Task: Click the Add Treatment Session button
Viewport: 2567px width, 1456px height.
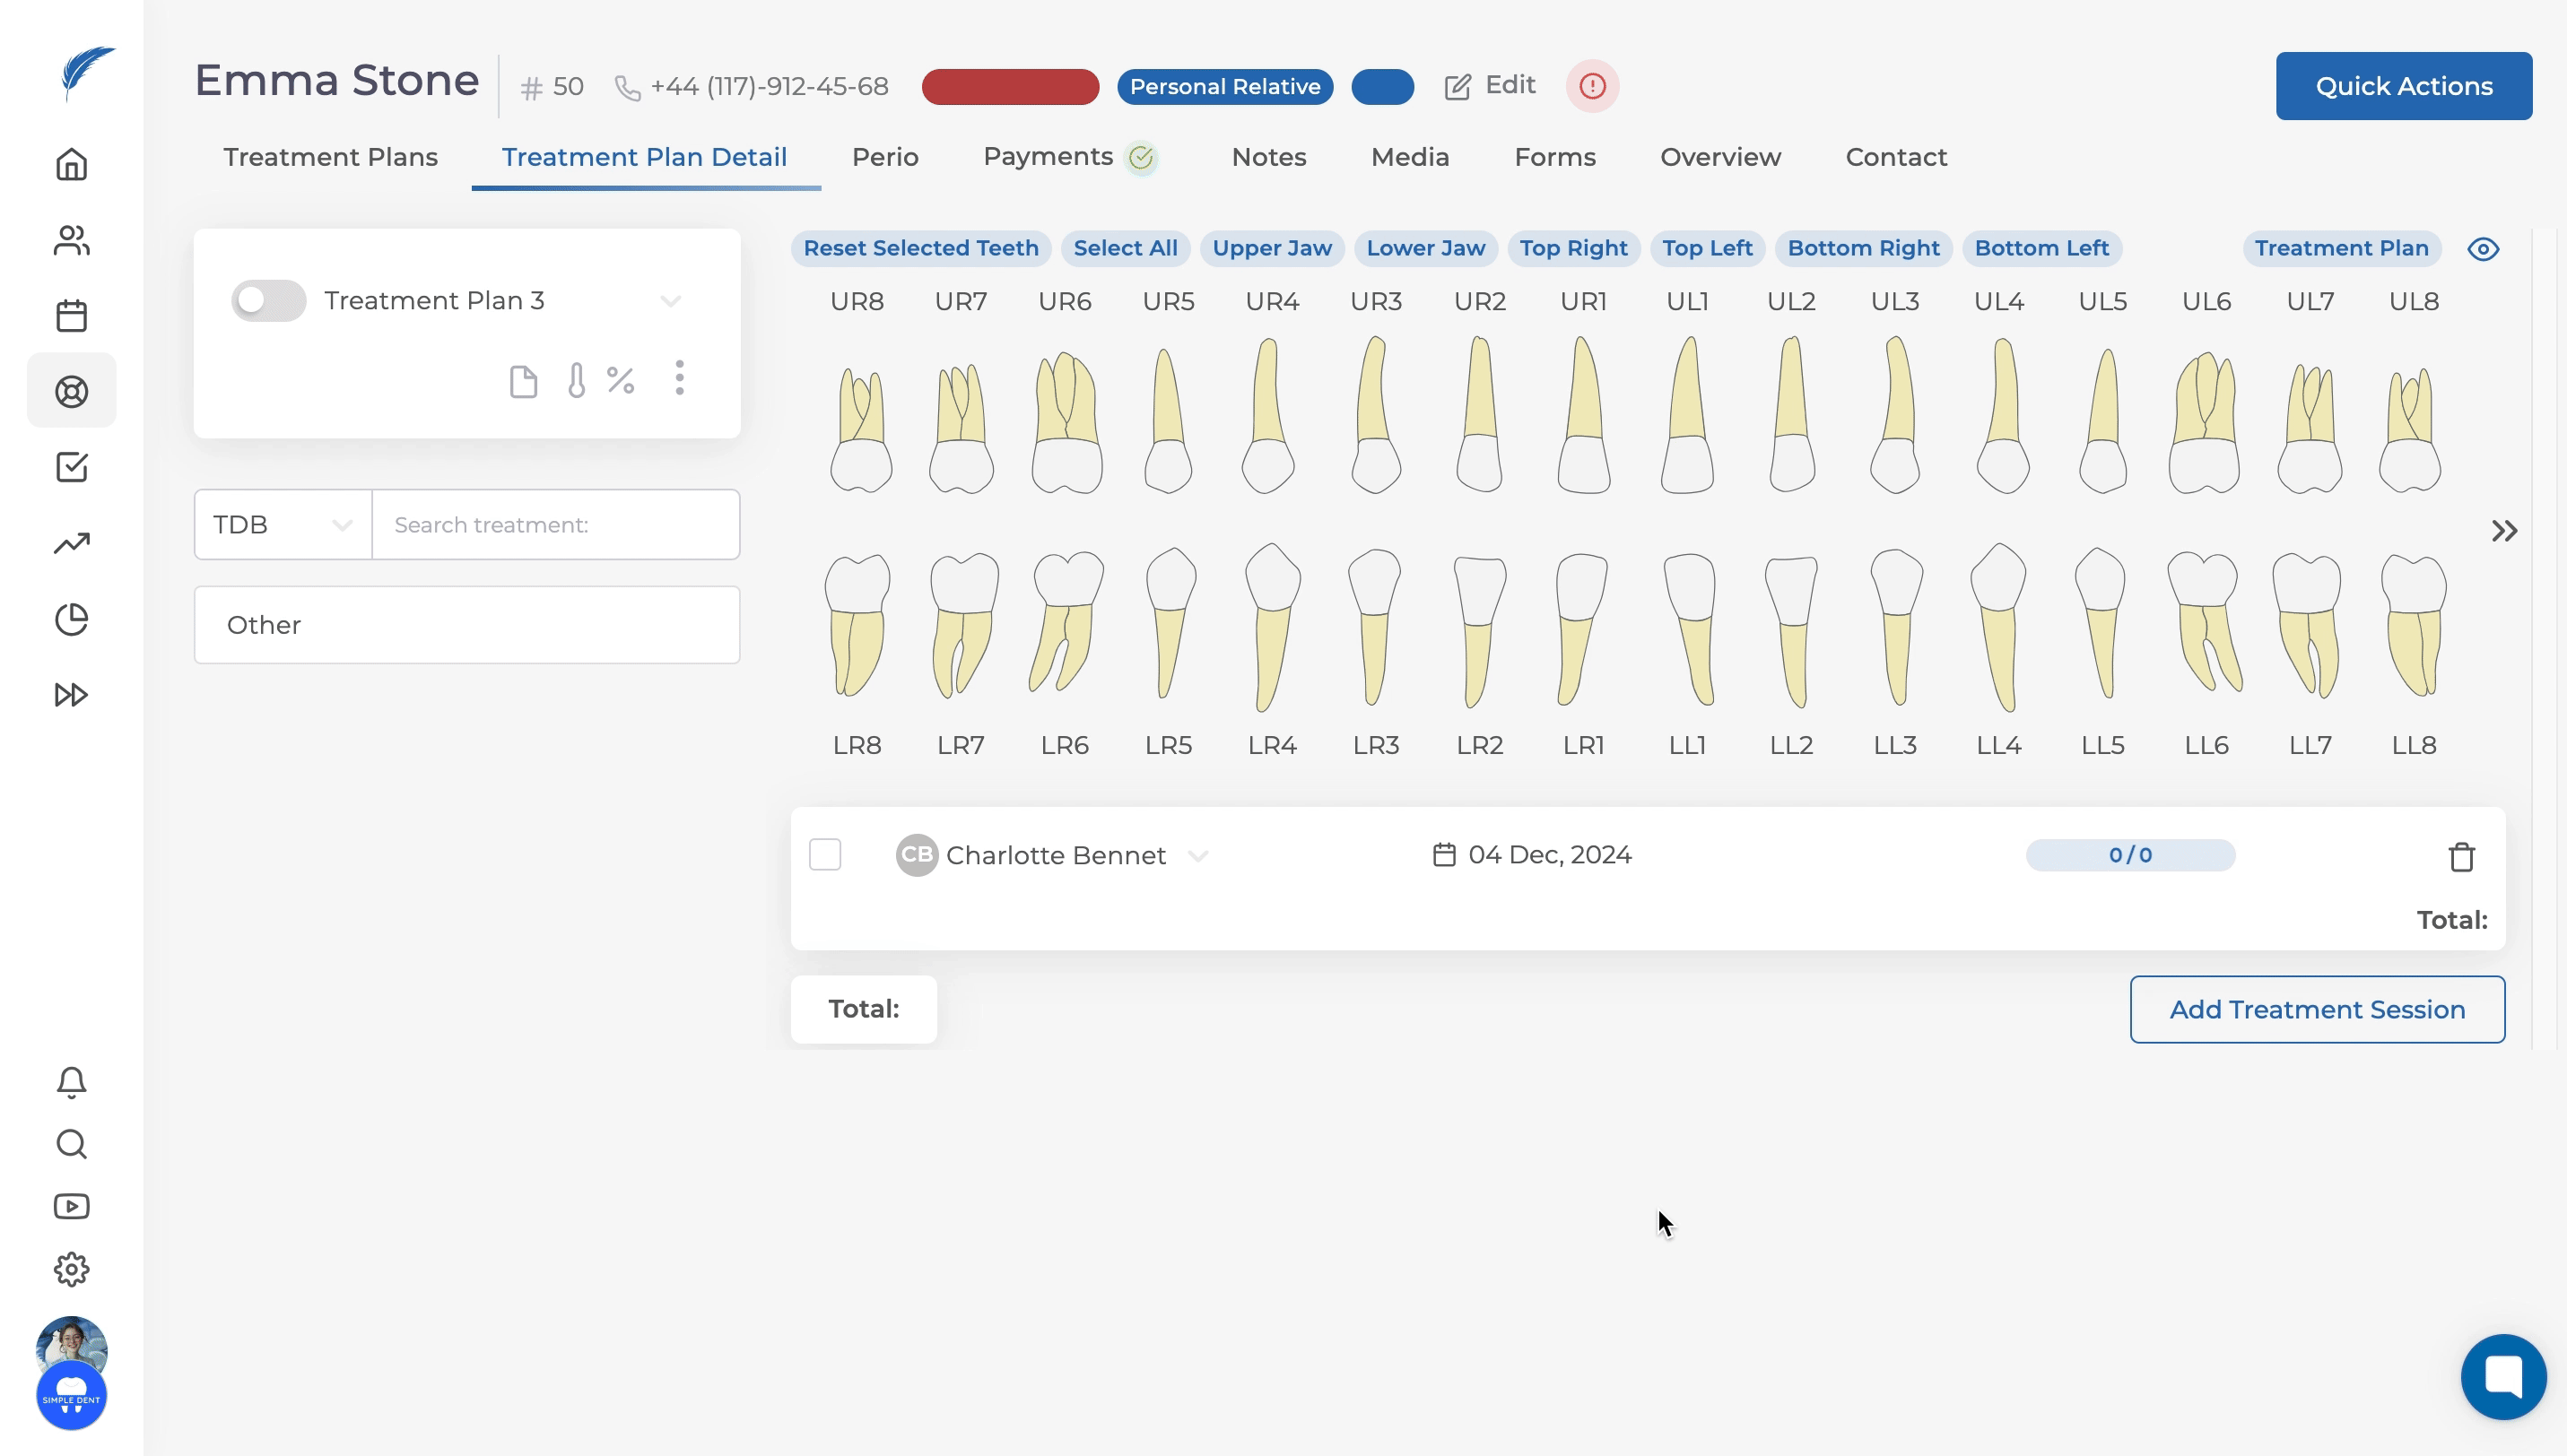Action: coord(2316,1009)
